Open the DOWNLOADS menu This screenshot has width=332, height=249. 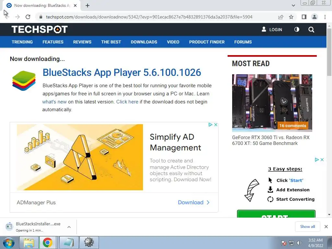coord(144,42)
